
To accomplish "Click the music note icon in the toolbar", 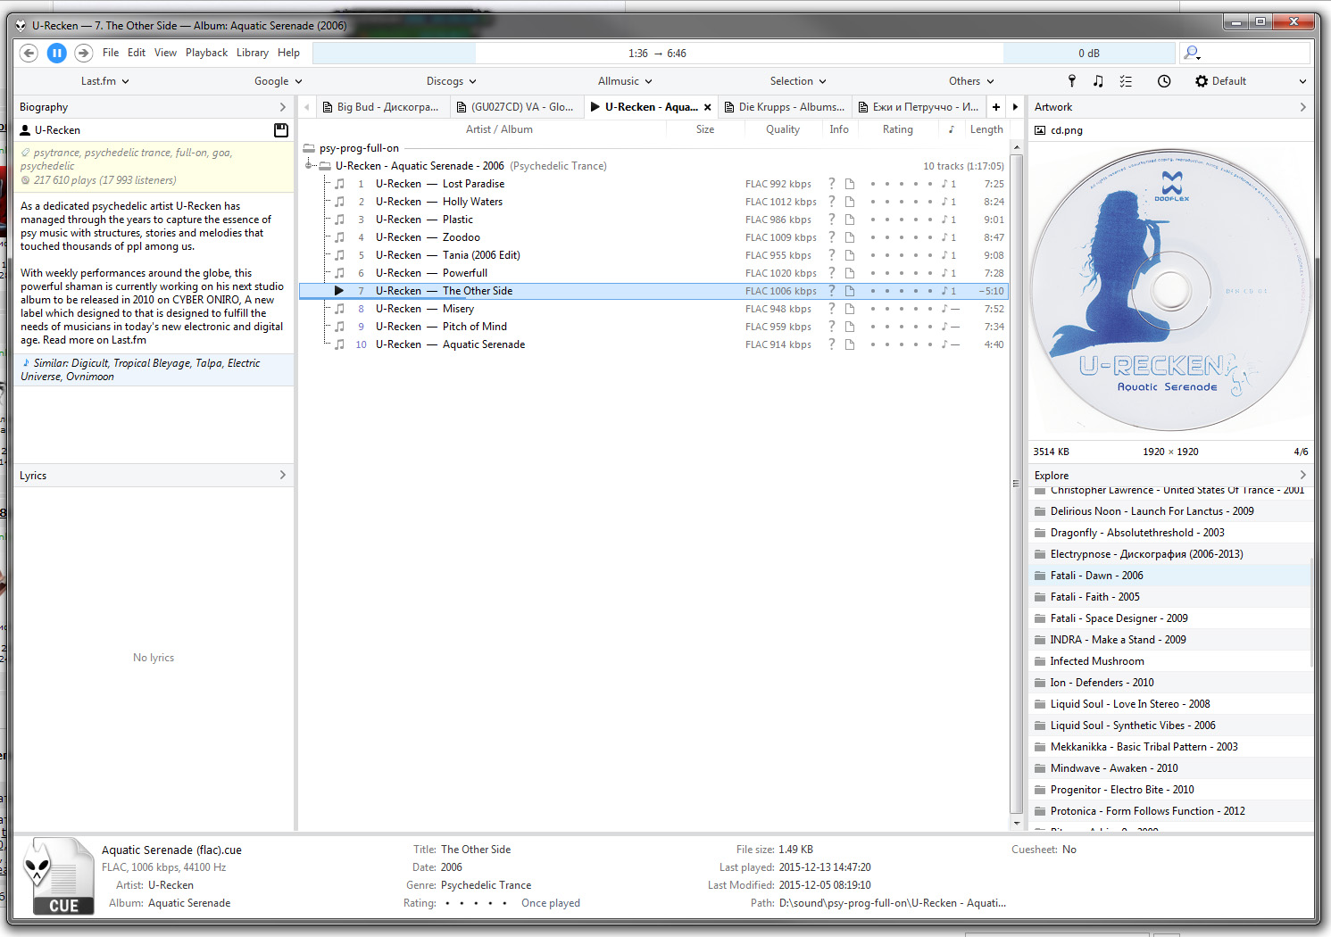I will pyautogui.click(x=1098, y=81).
